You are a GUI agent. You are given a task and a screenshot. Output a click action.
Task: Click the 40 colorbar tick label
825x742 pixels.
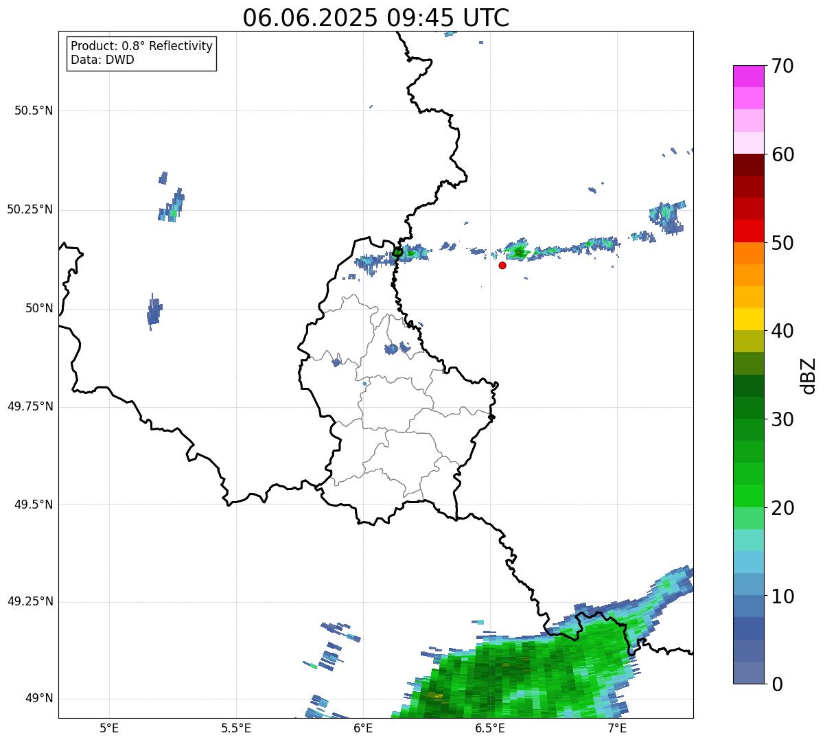783,331
